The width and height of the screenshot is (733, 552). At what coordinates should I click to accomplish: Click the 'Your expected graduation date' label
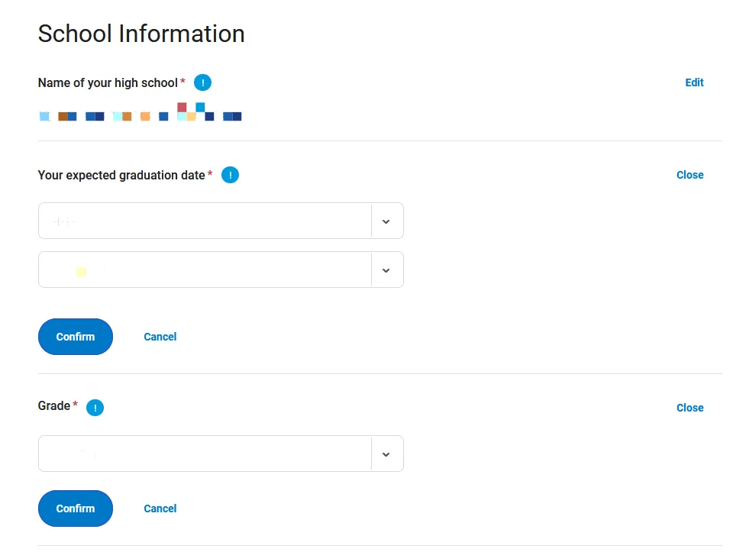pos(121,176)
